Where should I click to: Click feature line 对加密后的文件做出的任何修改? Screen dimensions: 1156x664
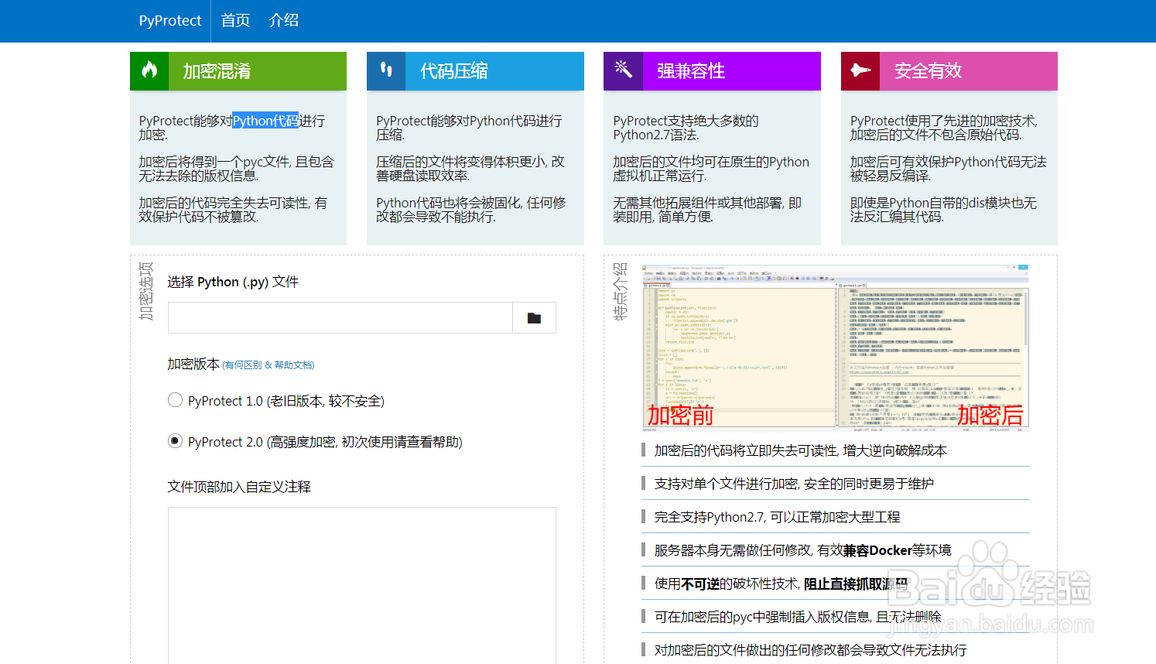(x=810, y=650)
